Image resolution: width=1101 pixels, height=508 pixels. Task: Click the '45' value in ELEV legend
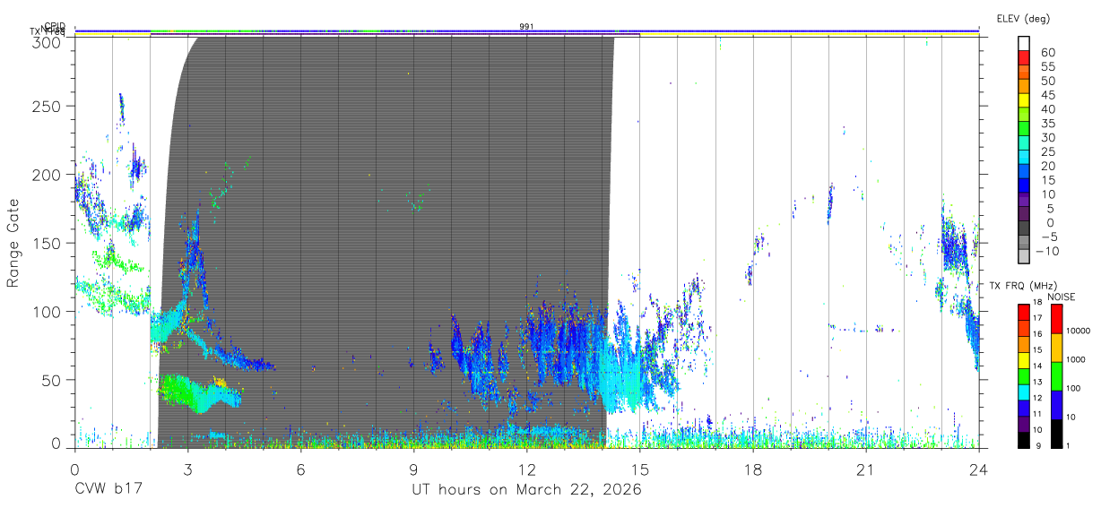coord(1047,95)
